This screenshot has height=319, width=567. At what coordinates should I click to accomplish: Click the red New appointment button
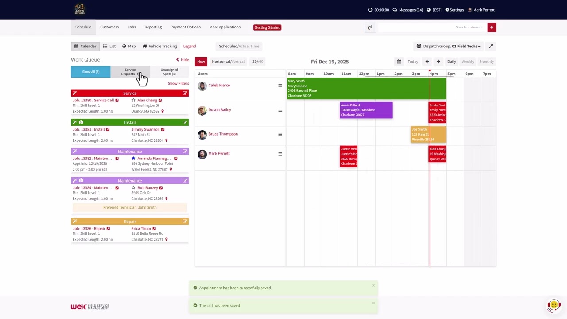201,62
